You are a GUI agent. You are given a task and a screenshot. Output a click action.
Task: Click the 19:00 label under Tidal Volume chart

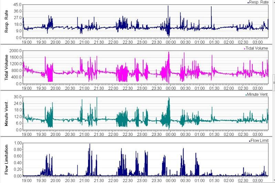click(27, 88)
